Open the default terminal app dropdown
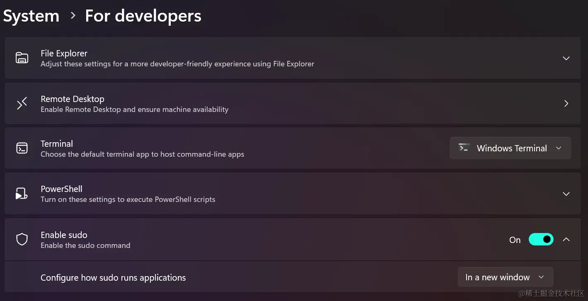588x301 pixels. pyautogui.click(x=510, y=148)
